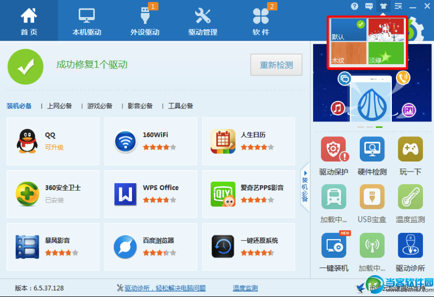This screenshot has width=434, height=297.
Task: Click the 160WiFi icon
Action: click(x=125, y=141)
